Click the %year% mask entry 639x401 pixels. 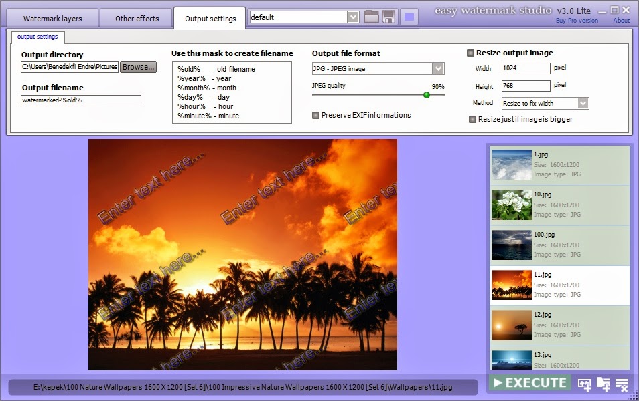click(x=204, y=78)
